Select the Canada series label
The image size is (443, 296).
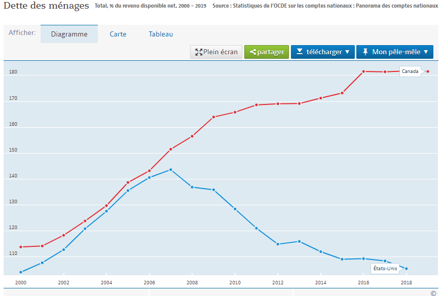pyautogui.click(x=410, y=71)
